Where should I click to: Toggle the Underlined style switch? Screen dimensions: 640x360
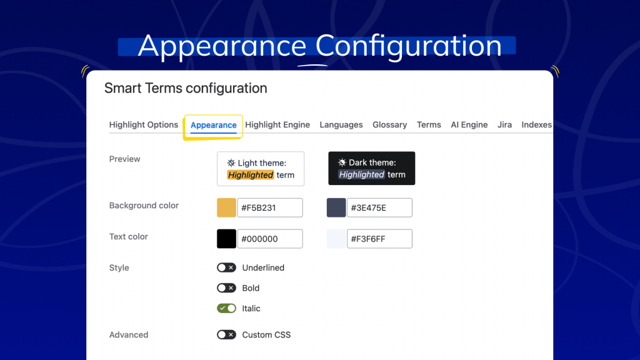coord(226,267)
